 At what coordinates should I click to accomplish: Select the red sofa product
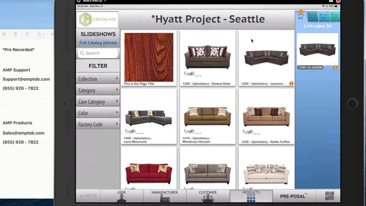(x=149, y=168)
